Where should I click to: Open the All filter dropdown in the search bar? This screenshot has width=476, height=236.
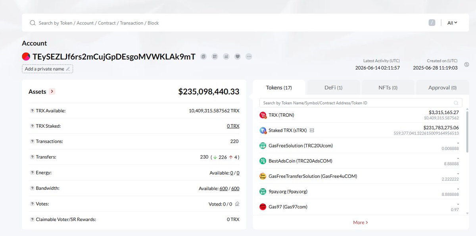452,23
